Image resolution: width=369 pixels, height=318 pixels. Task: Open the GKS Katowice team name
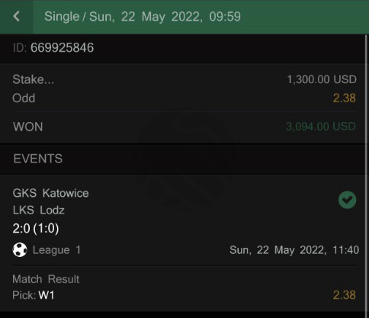click(50, 193)
